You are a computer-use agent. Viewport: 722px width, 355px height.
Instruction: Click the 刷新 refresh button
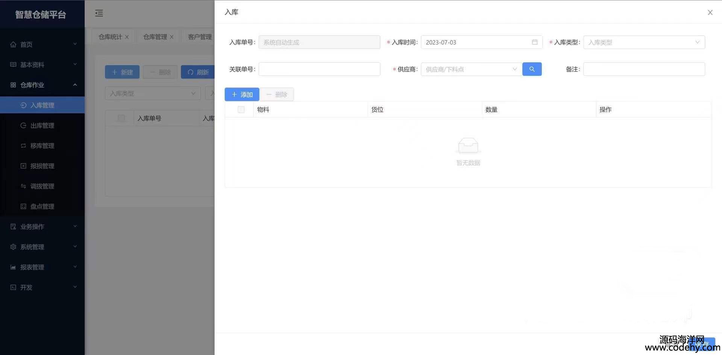point(198,72)
